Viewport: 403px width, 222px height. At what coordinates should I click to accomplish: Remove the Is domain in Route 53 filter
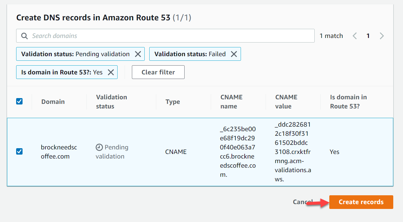pyautogui.click(x=111, y=72)
